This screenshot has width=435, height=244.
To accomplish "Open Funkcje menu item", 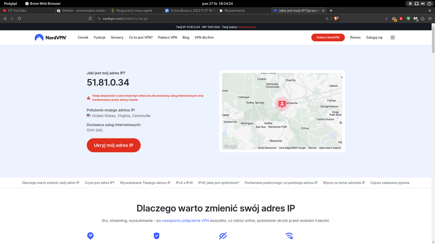I will (100, 38).
